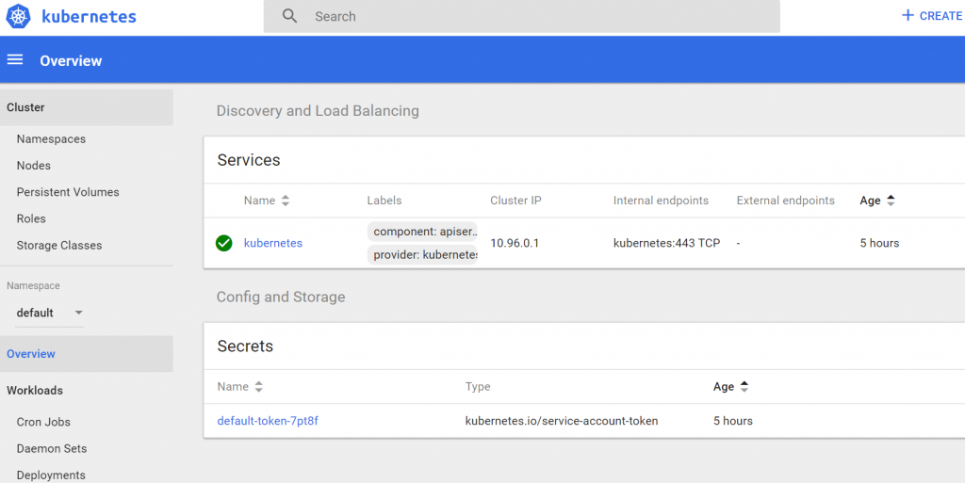This screenshot has width=965, height=483.
Task: Click the Labels column header
Action: click(384, 201)
